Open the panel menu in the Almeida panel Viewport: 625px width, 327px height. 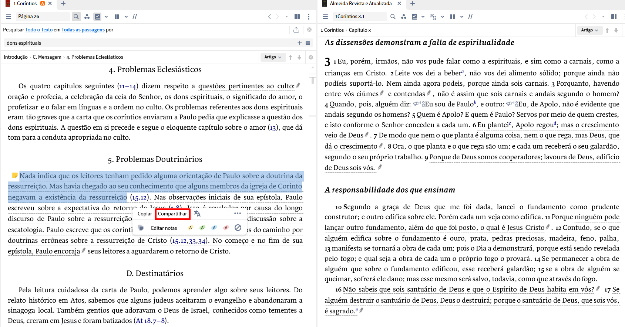pyautogui.click(x=325, y=17)
